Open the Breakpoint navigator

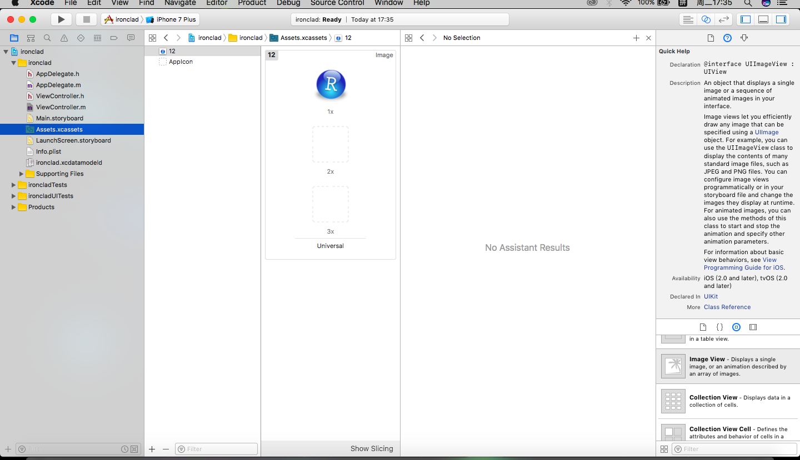[x=114, y=38]
